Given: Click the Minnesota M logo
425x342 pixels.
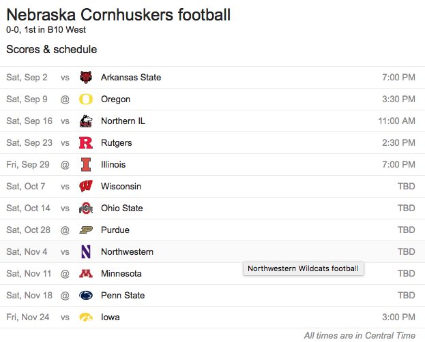Looking at the screenshot, I should pyautogui.click(x=86, y=273).
